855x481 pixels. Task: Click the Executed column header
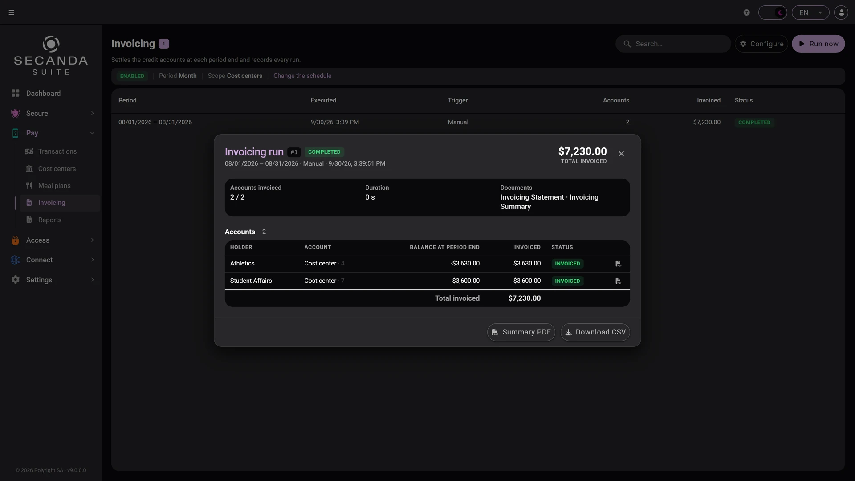click(323, 101)
